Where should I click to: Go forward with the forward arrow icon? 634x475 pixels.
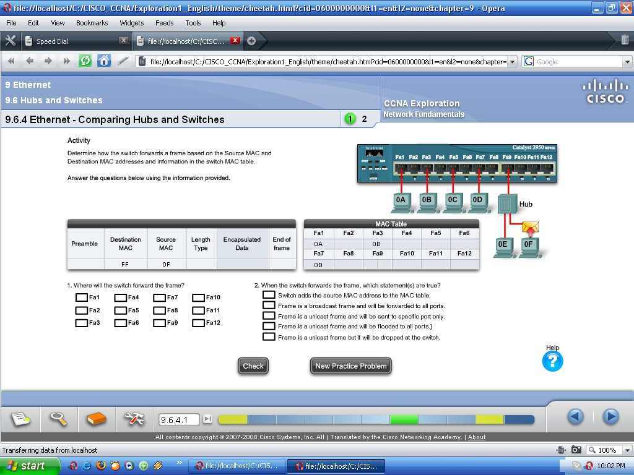point(48,61)
